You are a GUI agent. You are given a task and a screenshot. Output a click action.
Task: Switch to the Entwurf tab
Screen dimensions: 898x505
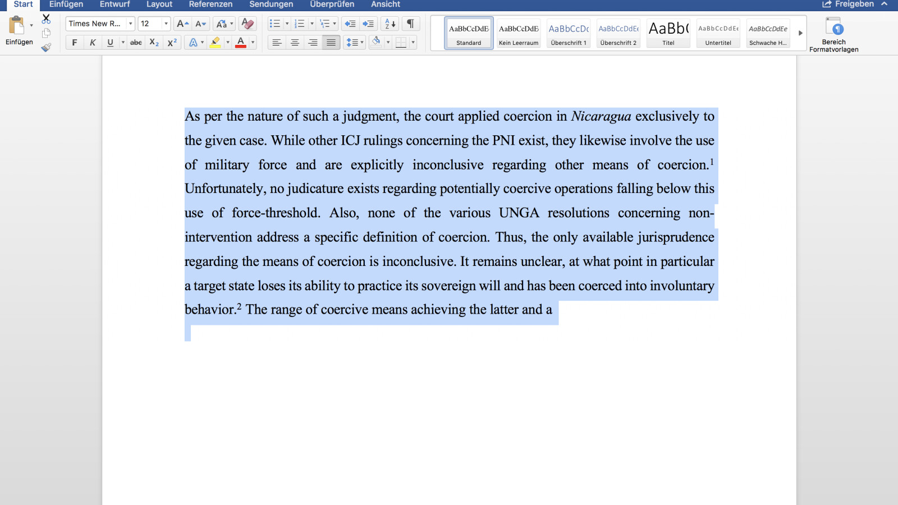[114, 4]
